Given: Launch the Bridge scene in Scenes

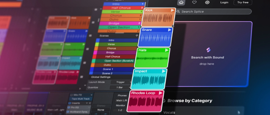Looking at the screenshot, I should tap(114, 53).
